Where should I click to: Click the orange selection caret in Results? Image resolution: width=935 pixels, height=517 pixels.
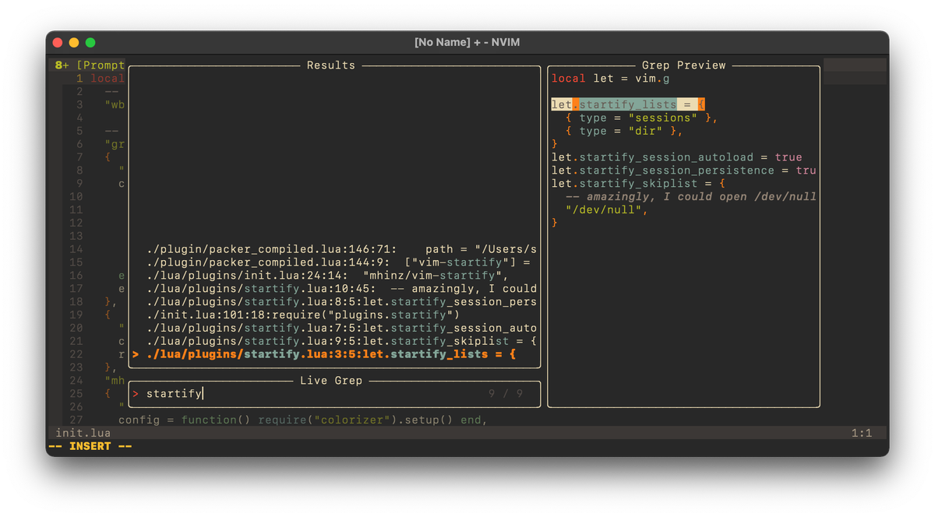(x=136, y=355)
